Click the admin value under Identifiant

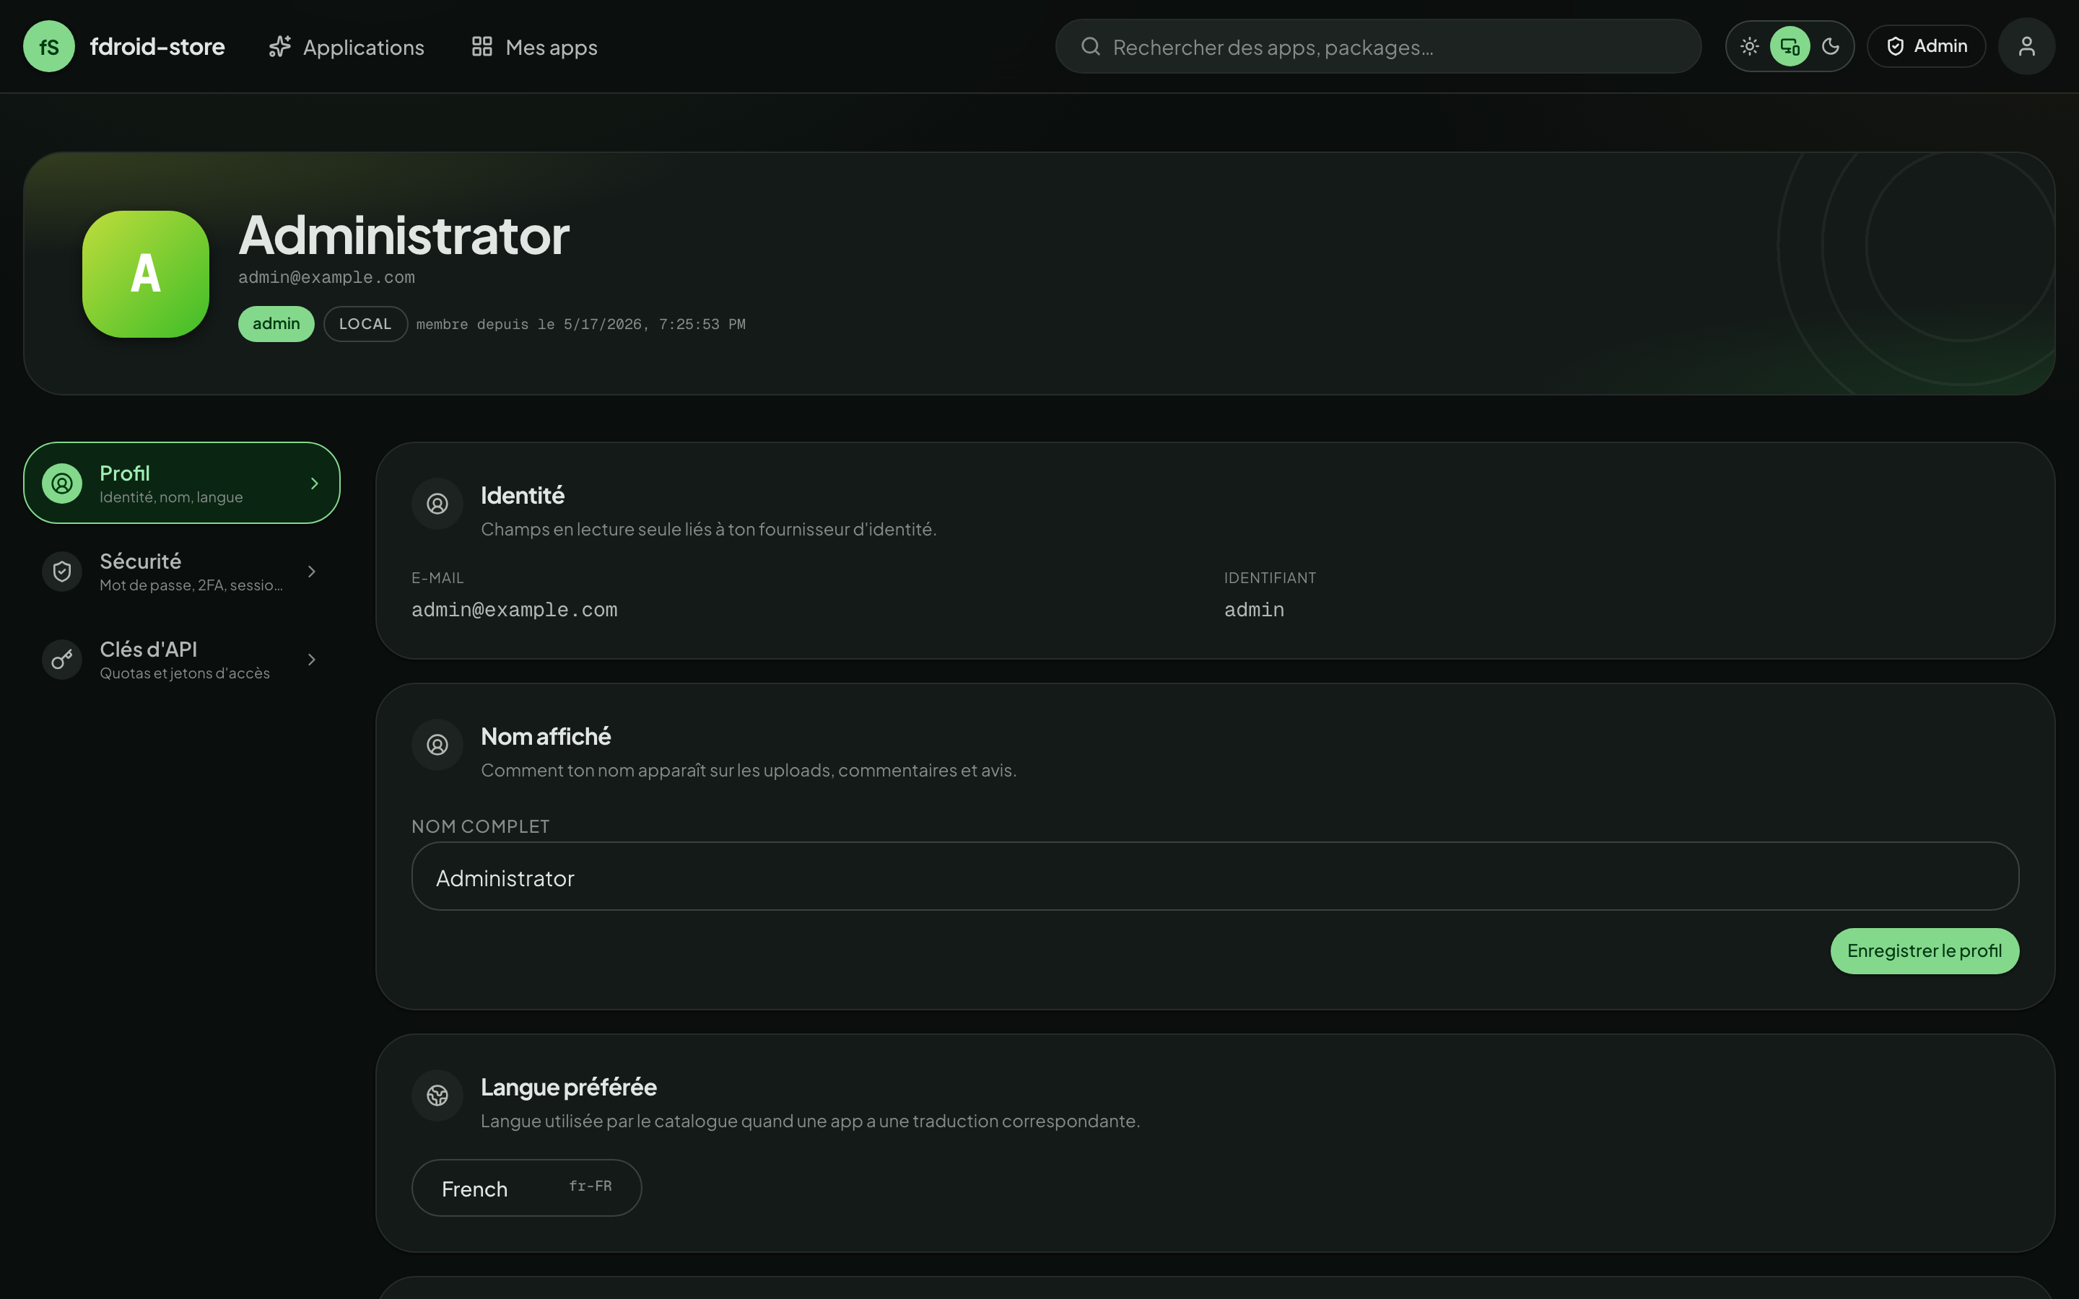point(1253,610)
